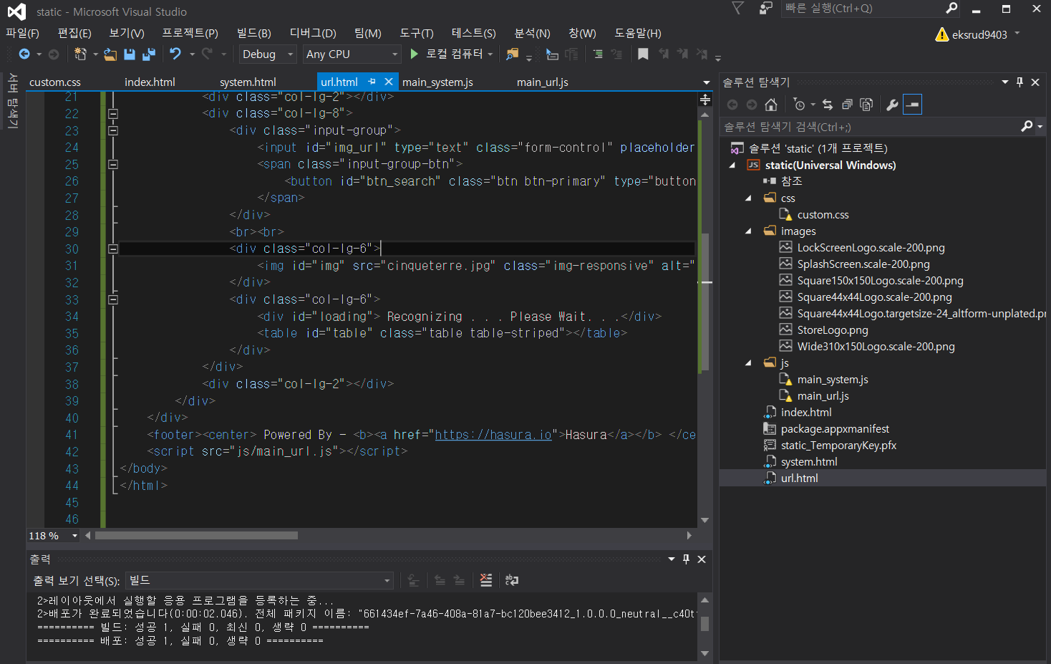The height and width of the screenshot is (664, 1051).
Task: Pin the 출력 panel
Action: [685, 559]
